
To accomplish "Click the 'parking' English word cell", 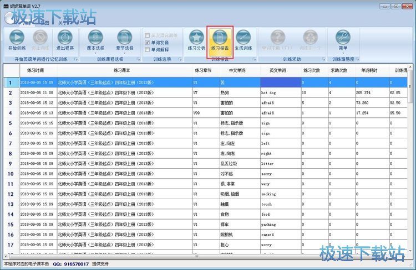I will (x=281, y=224).
